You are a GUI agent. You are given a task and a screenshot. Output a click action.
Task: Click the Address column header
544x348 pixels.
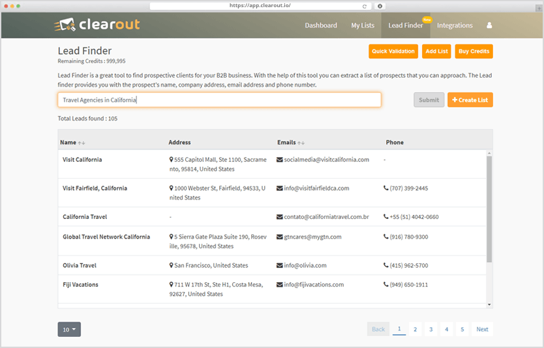(x=179, y=143)
